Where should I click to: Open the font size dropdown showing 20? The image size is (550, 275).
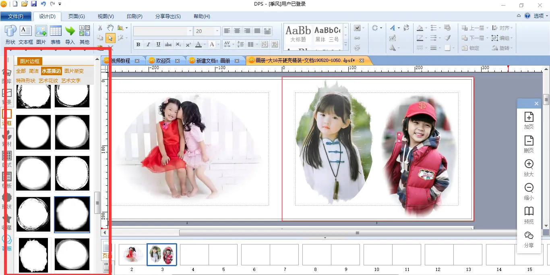[x=217, y=31]
